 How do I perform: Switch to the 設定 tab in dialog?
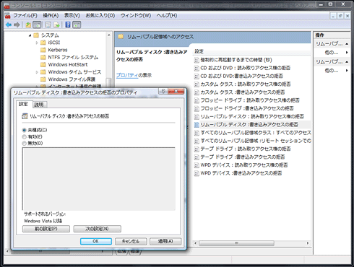(24, 104)
